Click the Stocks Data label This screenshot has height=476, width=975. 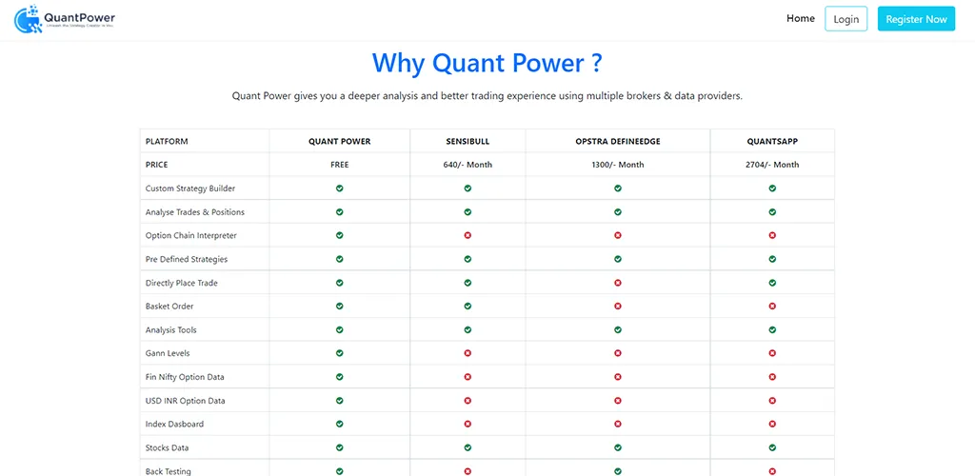pos(168,447)
